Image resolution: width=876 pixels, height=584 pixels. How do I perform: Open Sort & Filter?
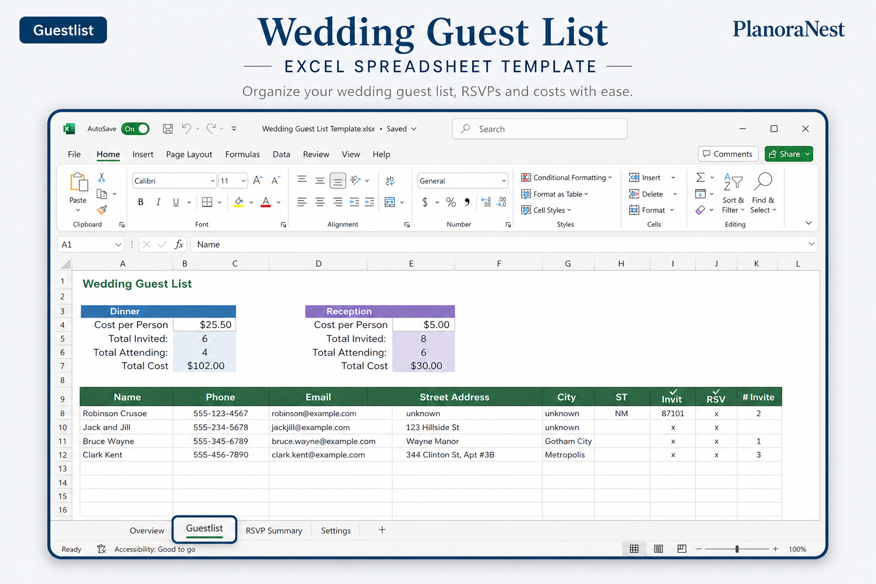tap(733, 193)
